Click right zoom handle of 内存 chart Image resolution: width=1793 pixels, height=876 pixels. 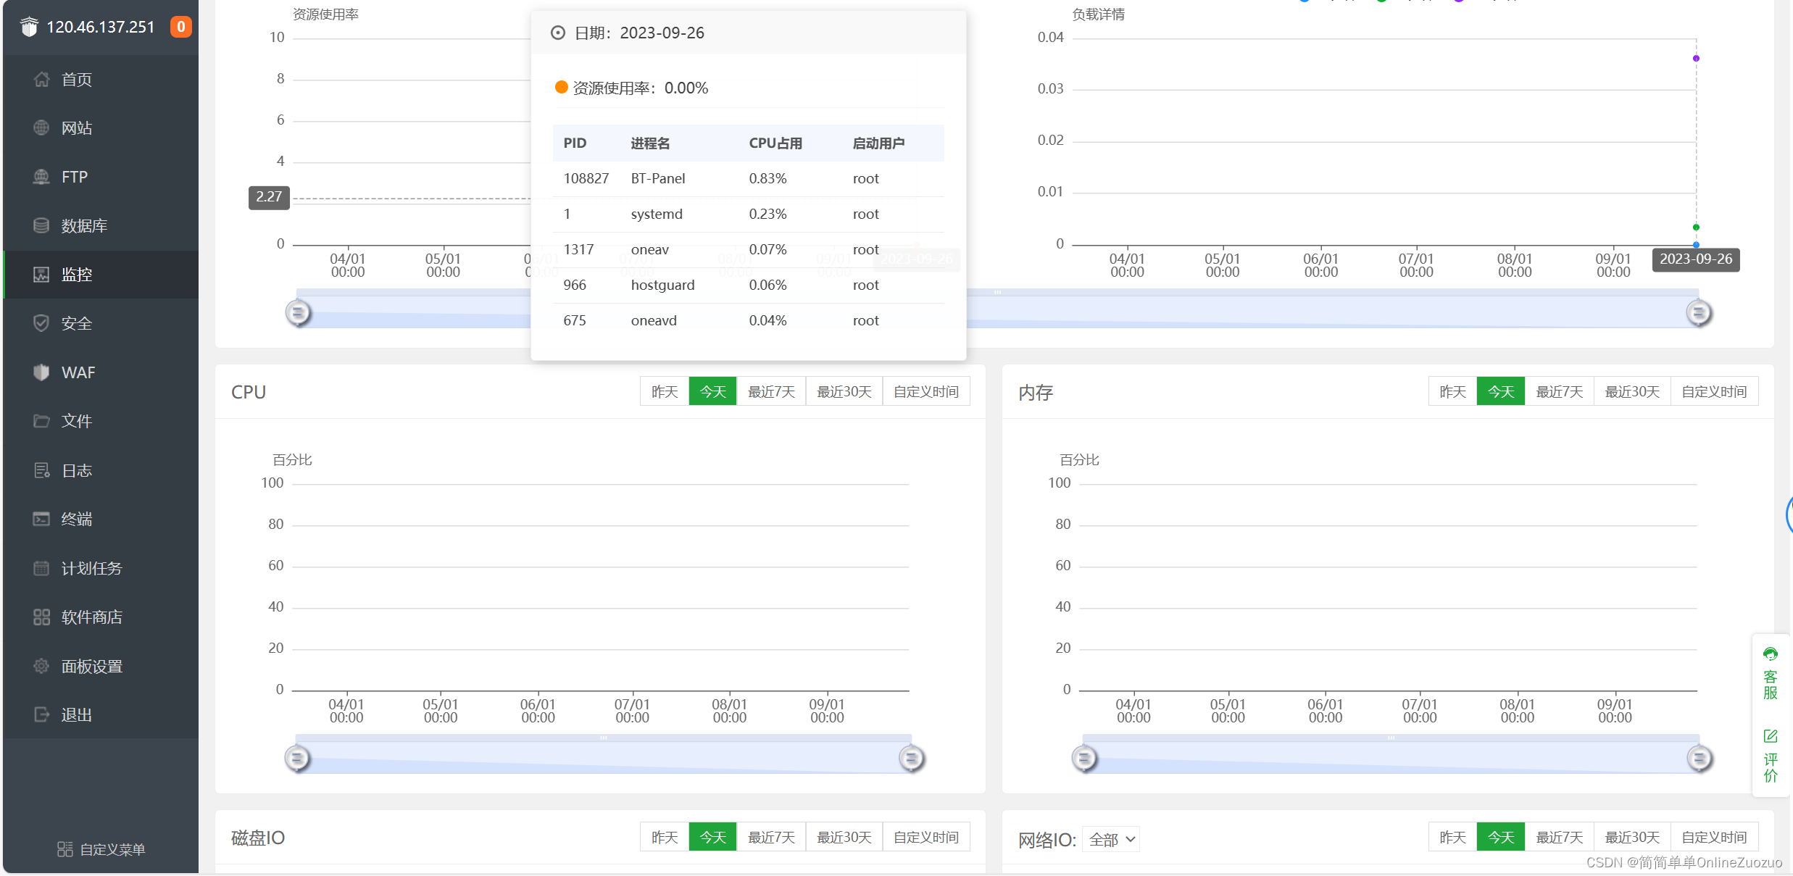pos(1699,759)
